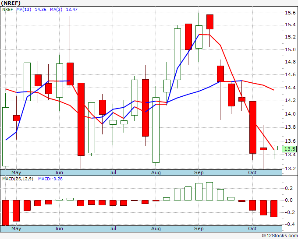
Task: Click the large red mid-June candlestick body
Action: tap(81, 119)
